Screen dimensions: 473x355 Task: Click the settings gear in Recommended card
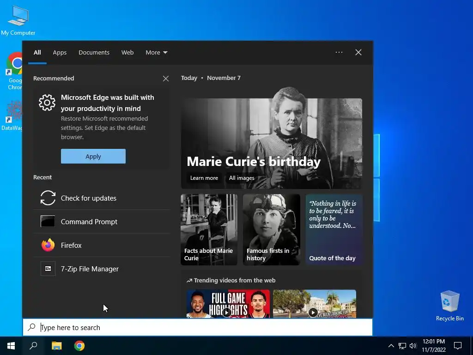[x=47, y=103]
